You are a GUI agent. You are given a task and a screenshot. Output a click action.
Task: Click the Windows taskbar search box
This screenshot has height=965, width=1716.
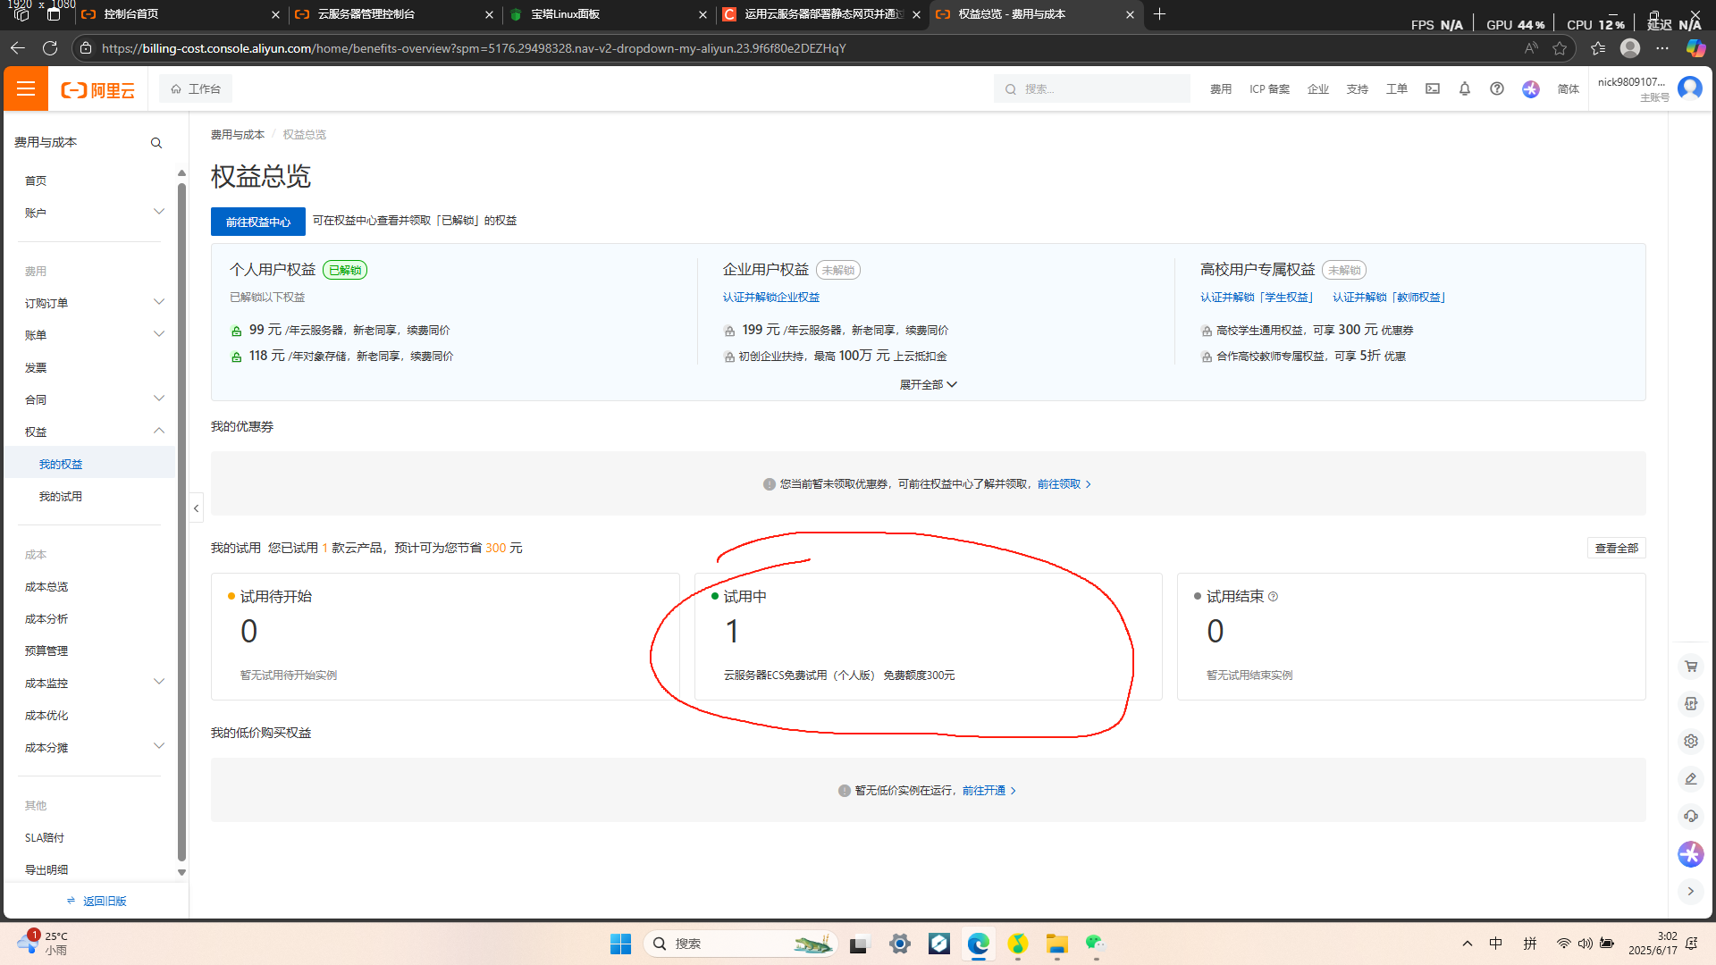coord(740,944)
